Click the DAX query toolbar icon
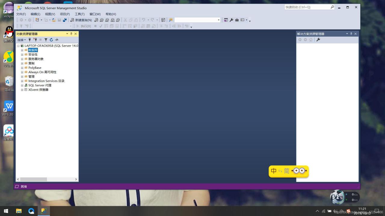This screenshot has width=385, height=216. coord(118,20)
